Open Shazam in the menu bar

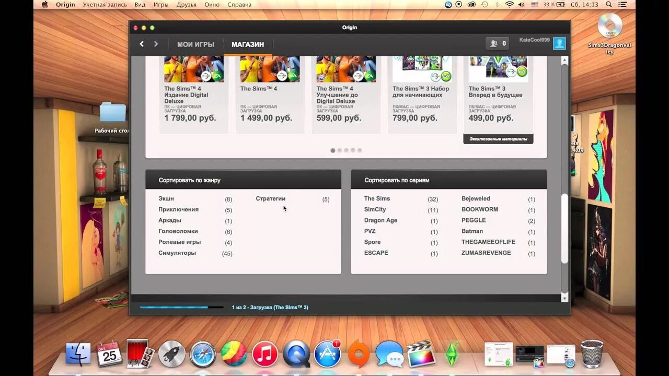coord(448,4)
